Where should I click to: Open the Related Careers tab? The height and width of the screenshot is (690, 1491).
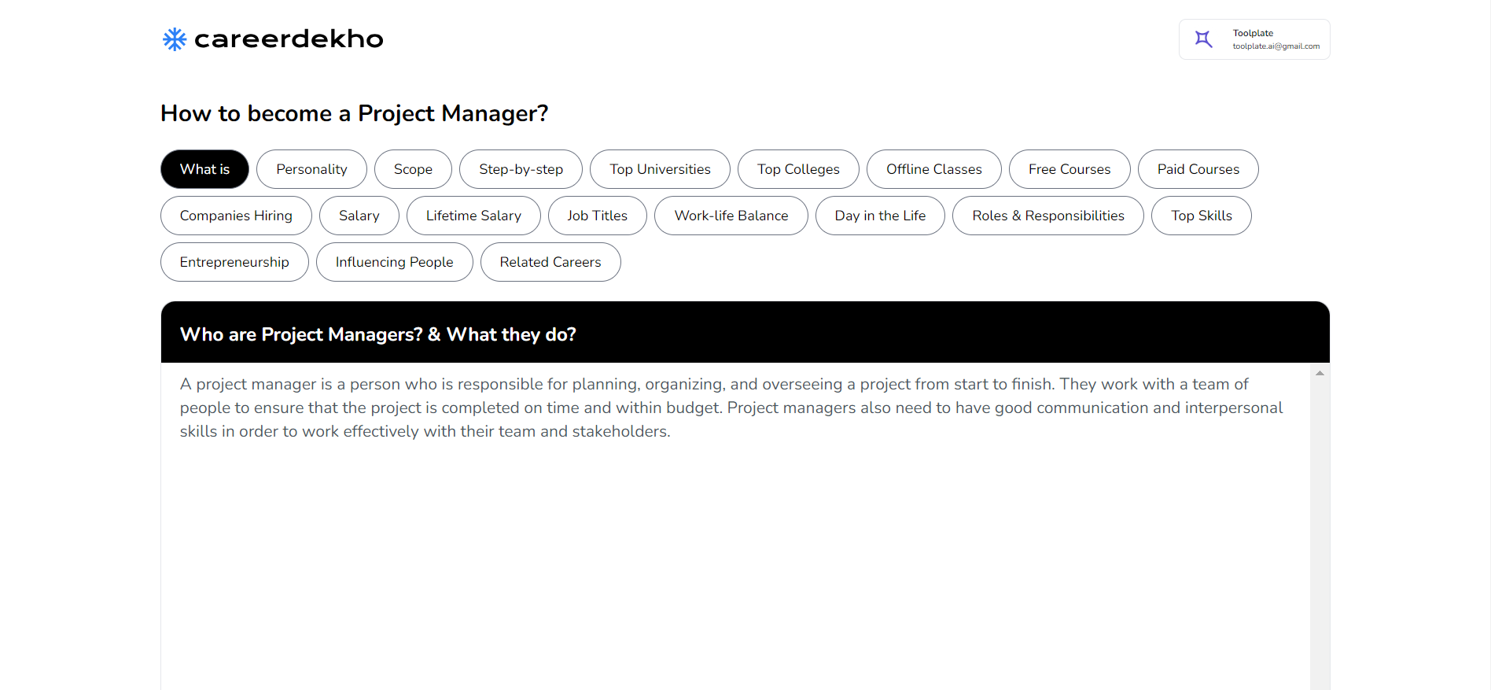pos(550,262)
